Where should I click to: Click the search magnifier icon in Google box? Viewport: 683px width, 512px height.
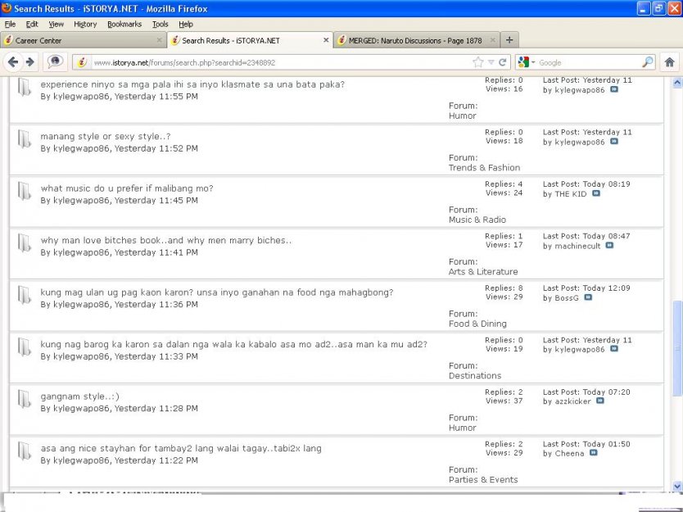pyautogui.click(x=647, y=62)
